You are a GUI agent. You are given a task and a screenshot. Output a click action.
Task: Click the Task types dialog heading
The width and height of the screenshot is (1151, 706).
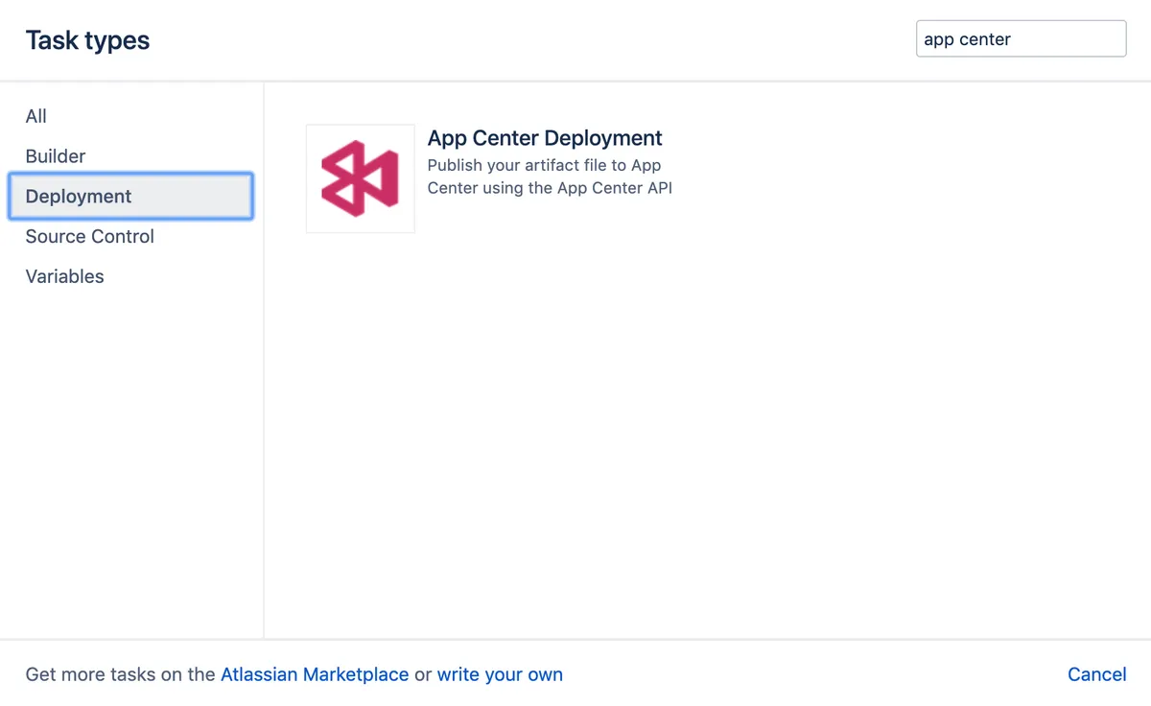88,40
